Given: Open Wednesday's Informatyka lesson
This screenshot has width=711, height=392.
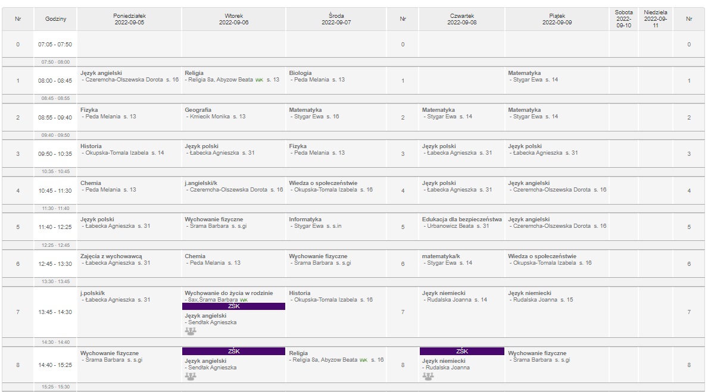Looking at the screenshot, I should coord(316,223).
